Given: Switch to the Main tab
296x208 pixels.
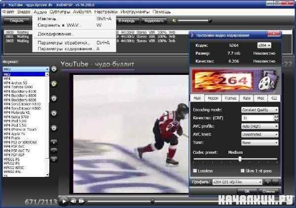Looking at the screenshot, I should click(197, 98).
